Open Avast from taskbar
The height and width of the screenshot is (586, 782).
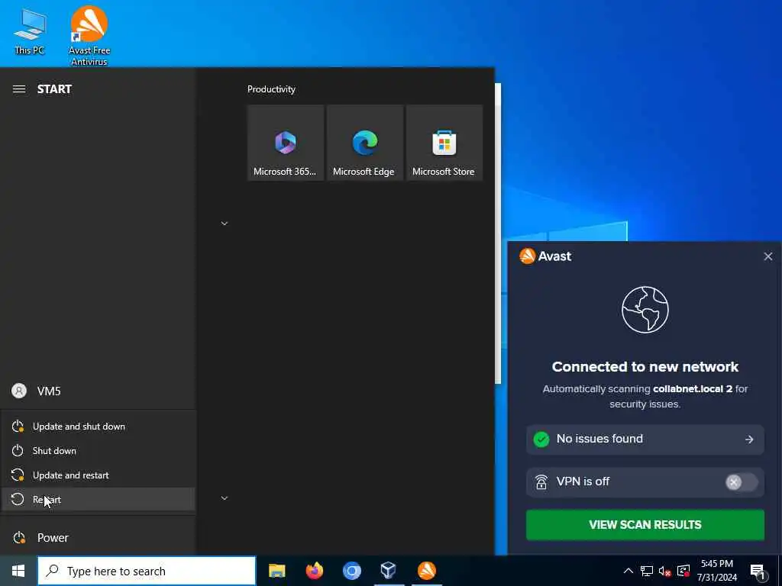click(426, 571)
